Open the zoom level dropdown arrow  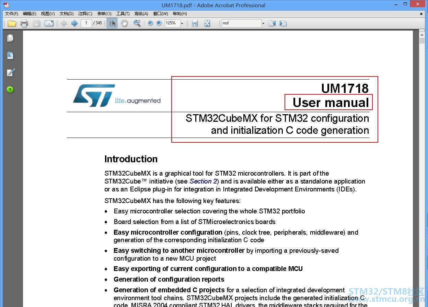coord(182,23)
